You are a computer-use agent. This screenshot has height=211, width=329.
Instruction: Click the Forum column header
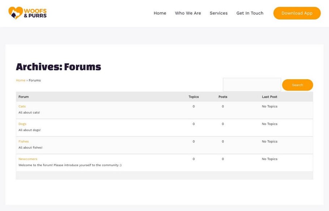23,96
